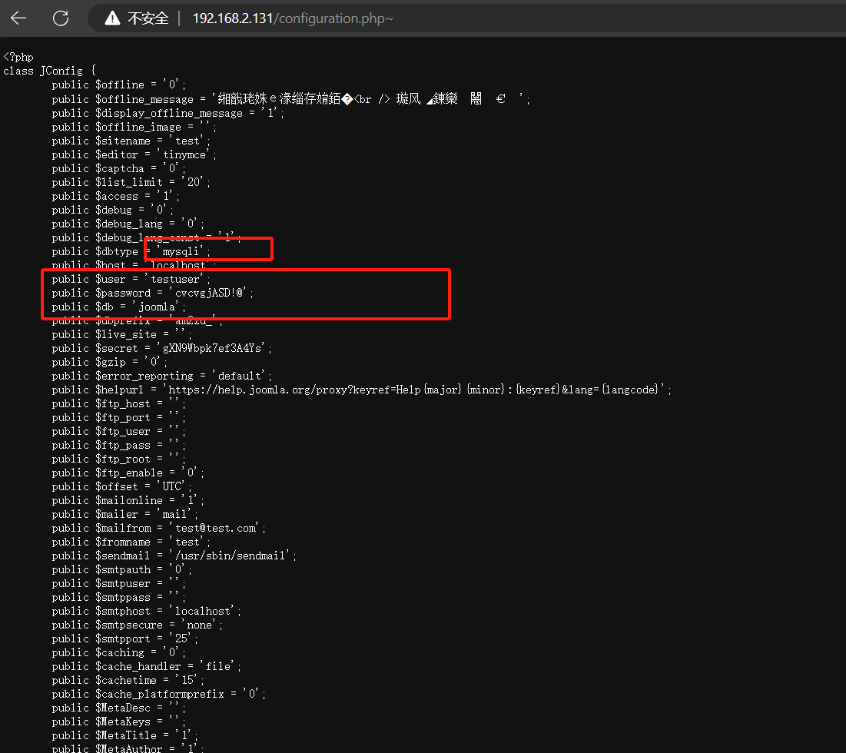Viewport: 846px width, 753px height.
Task: Click the '$smtphost = 'localhost'' line
Action: (x=147, y=611)
